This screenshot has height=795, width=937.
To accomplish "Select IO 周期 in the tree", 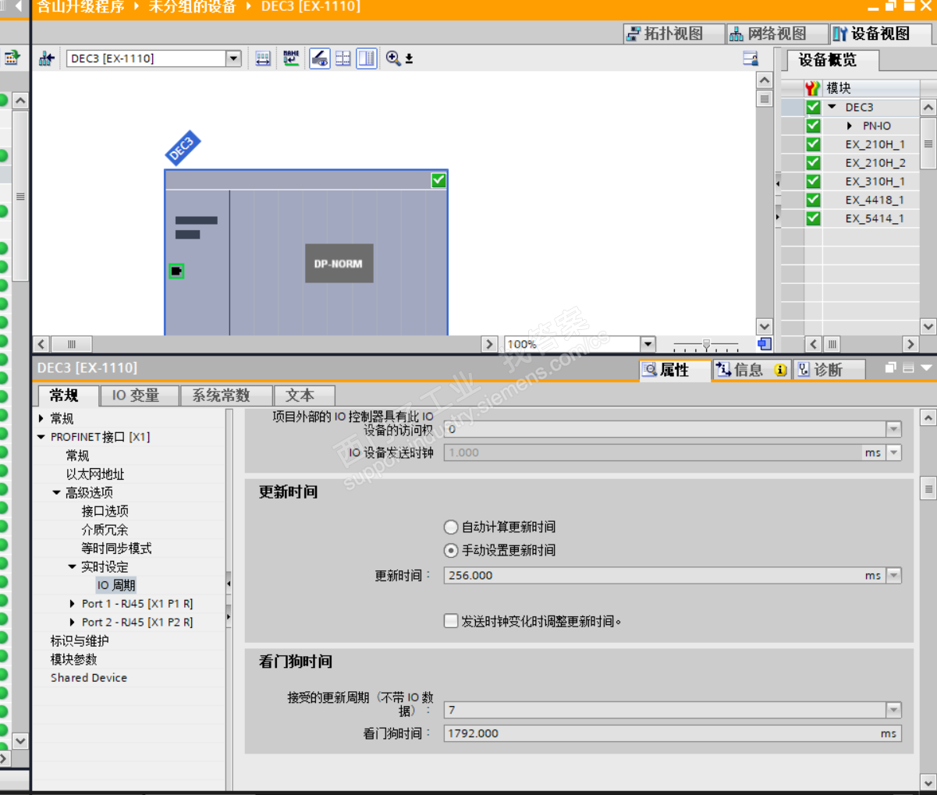I will tap(116, 585).
